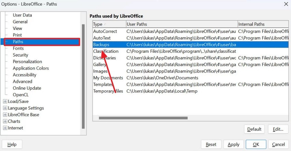This screenshot has width=291, height=151.
Task: Expand the Load/Save tree node
Action: (x=5, y=101)
